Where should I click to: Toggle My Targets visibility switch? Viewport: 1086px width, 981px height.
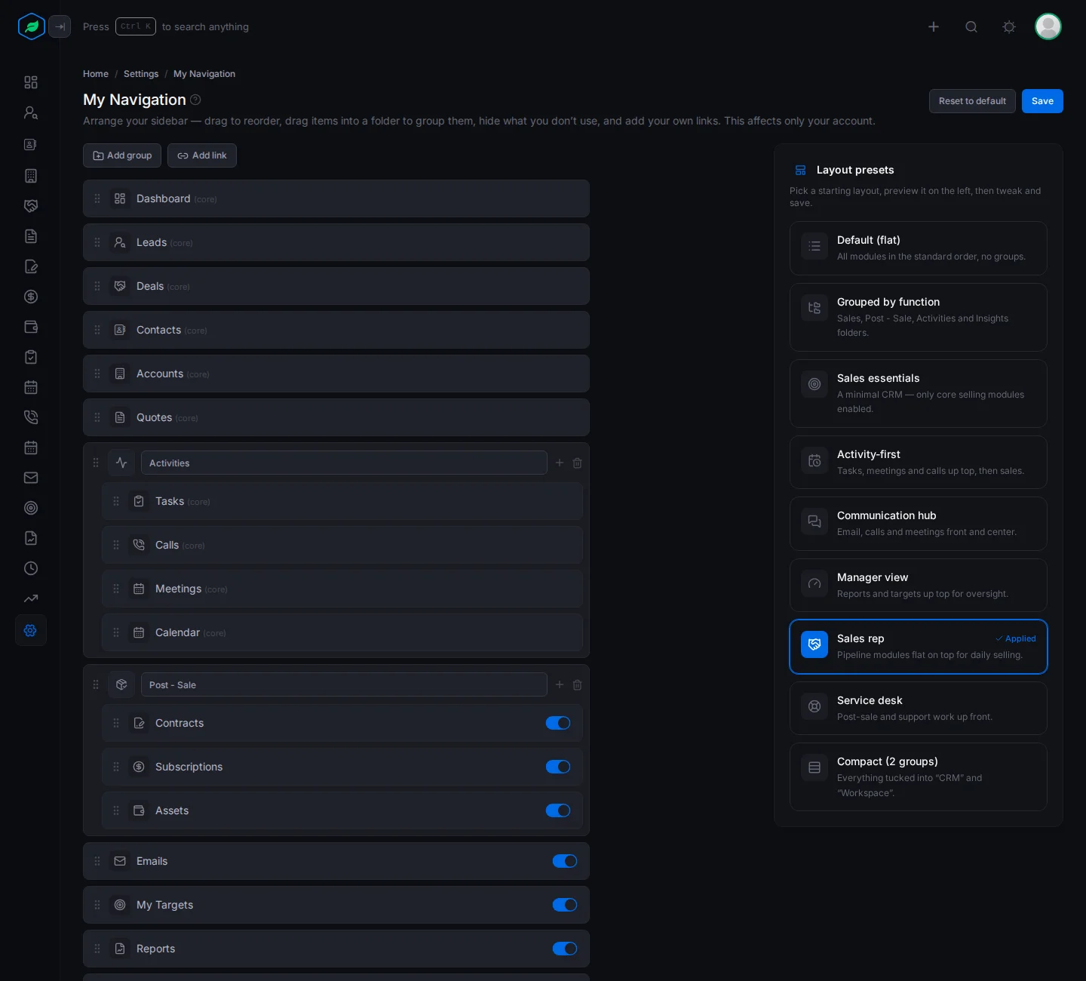click(565, 905)
